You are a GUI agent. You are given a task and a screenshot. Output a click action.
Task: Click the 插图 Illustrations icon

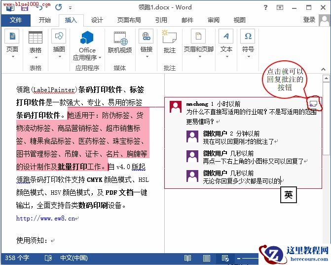point(59,36)
